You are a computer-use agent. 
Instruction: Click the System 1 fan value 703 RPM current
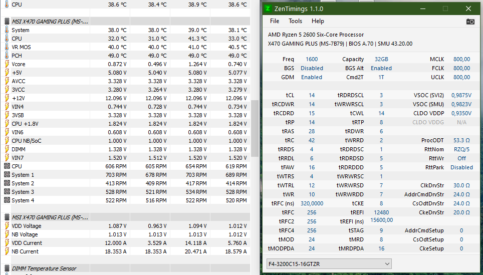116,175
